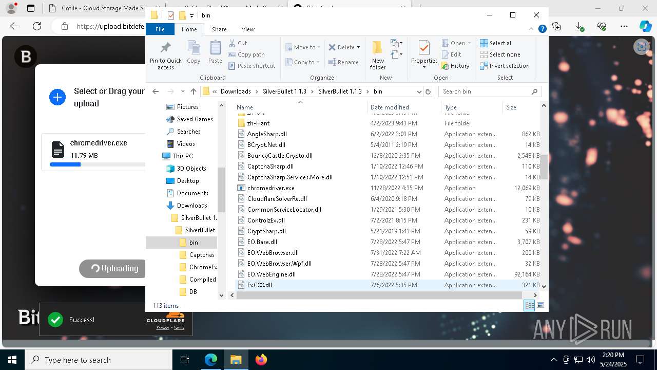Open Move to dropdown
This screenshot has height=370, width=657.
[303, 47]
